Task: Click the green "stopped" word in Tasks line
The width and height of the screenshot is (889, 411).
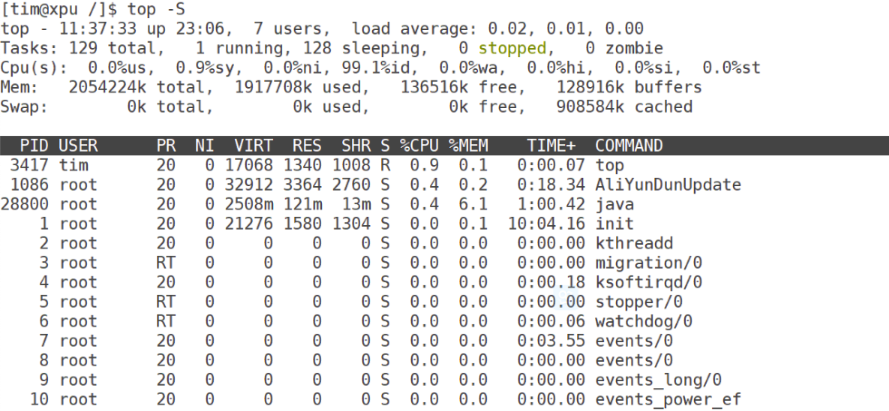Action: [513, 48]
